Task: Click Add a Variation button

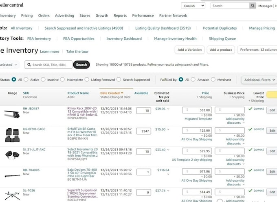Action: tap(189, 50)
